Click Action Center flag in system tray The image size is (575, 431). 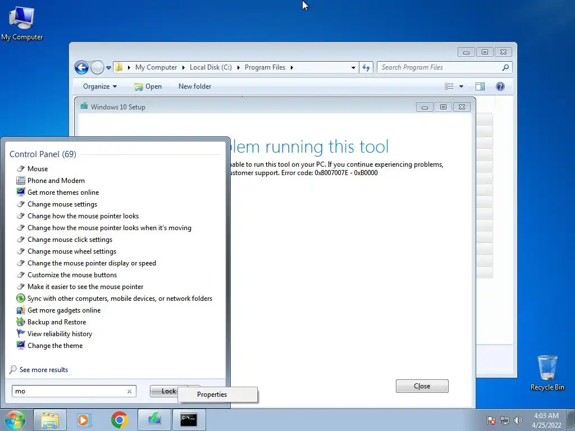491,420
